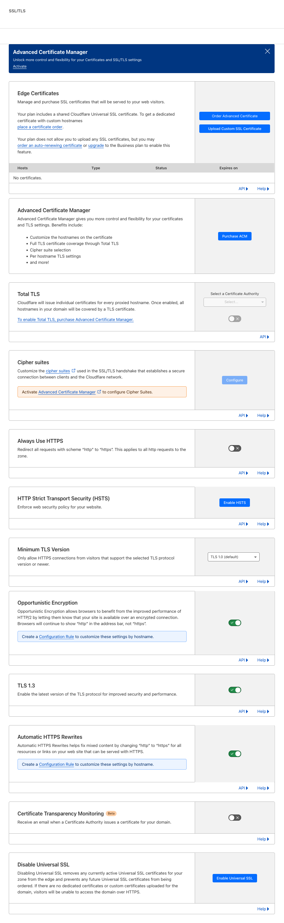This screenshot has width=284, height=923.
Task: Click the Purchase ACM button
Action: click(x=235, y=236)
